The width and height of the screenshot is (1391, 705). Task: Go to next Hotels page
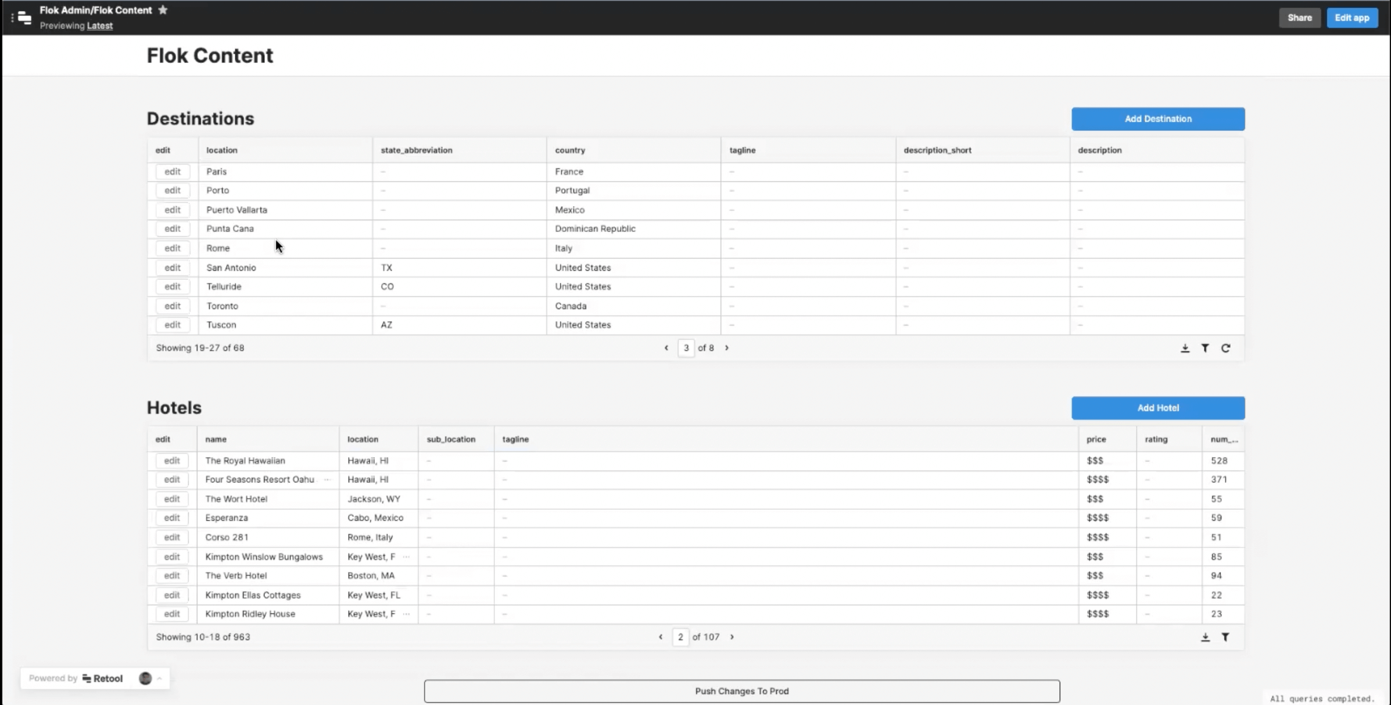732,637
